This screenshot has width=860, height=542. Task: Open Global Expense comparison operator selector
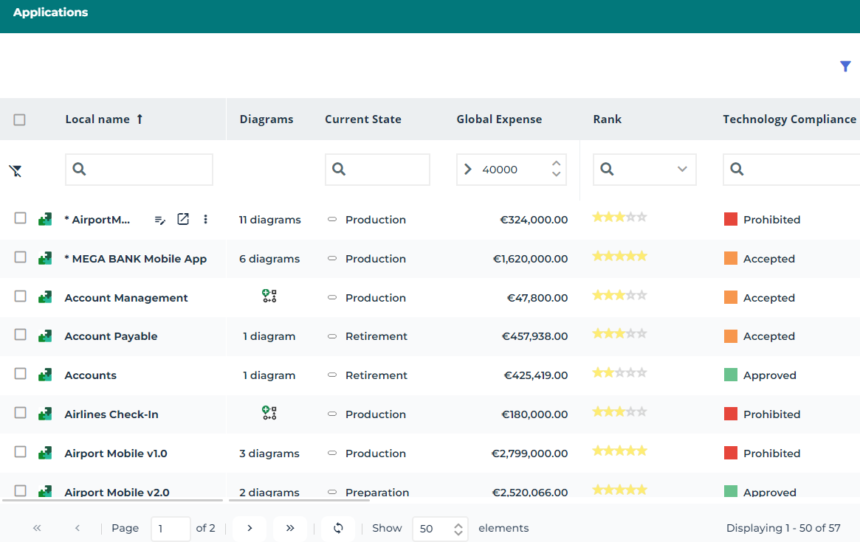[x=467, y=170]
